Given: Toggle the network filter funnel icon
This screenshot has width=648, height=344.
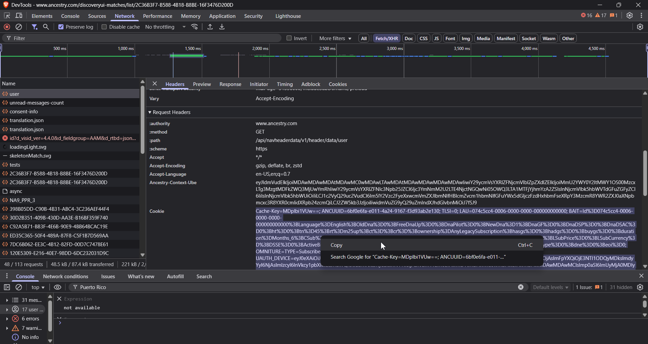Looking at the screenshot, I should point(34,27).
